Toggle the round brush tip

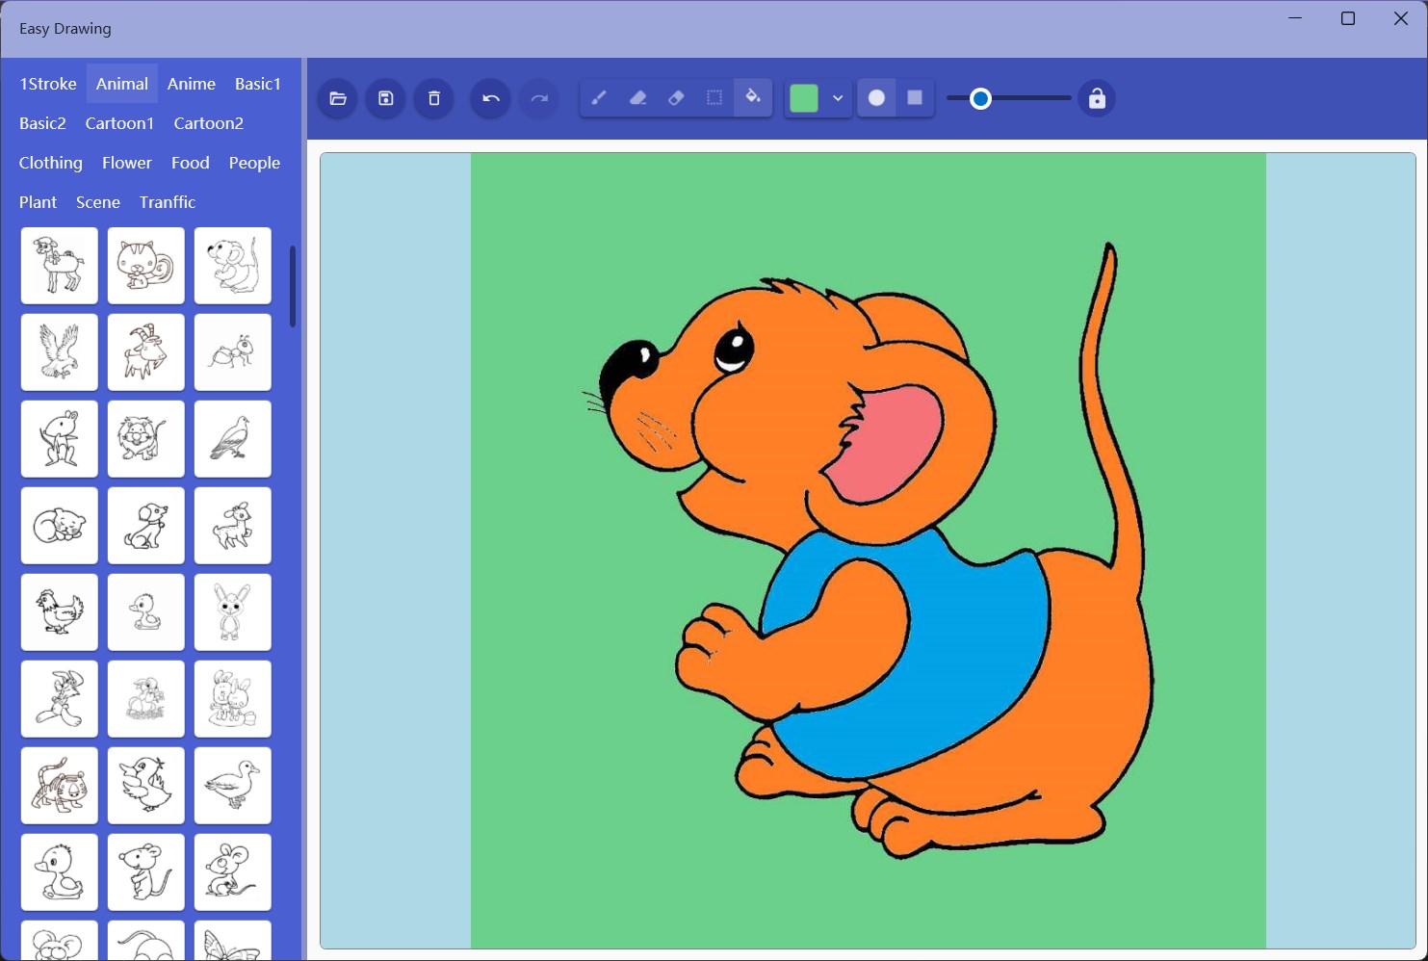(876, 97)
